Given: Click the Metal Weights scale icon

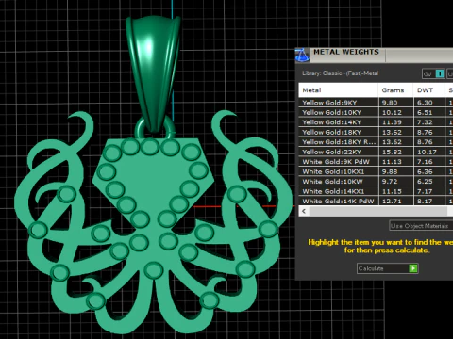Looking at the screenshot, I should tap(302, 56).
